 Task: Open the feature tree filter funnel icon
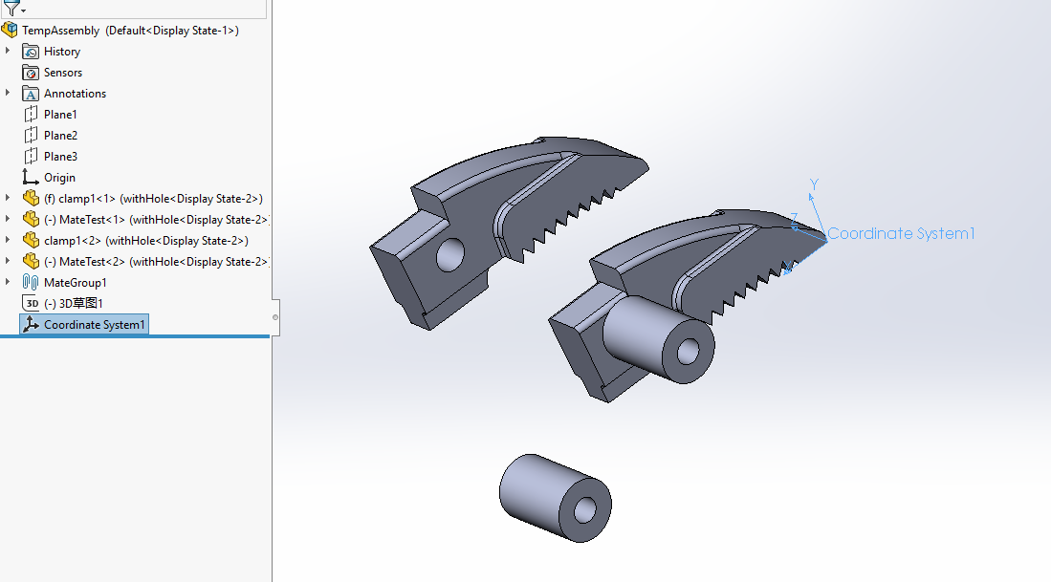click(12, 8)
